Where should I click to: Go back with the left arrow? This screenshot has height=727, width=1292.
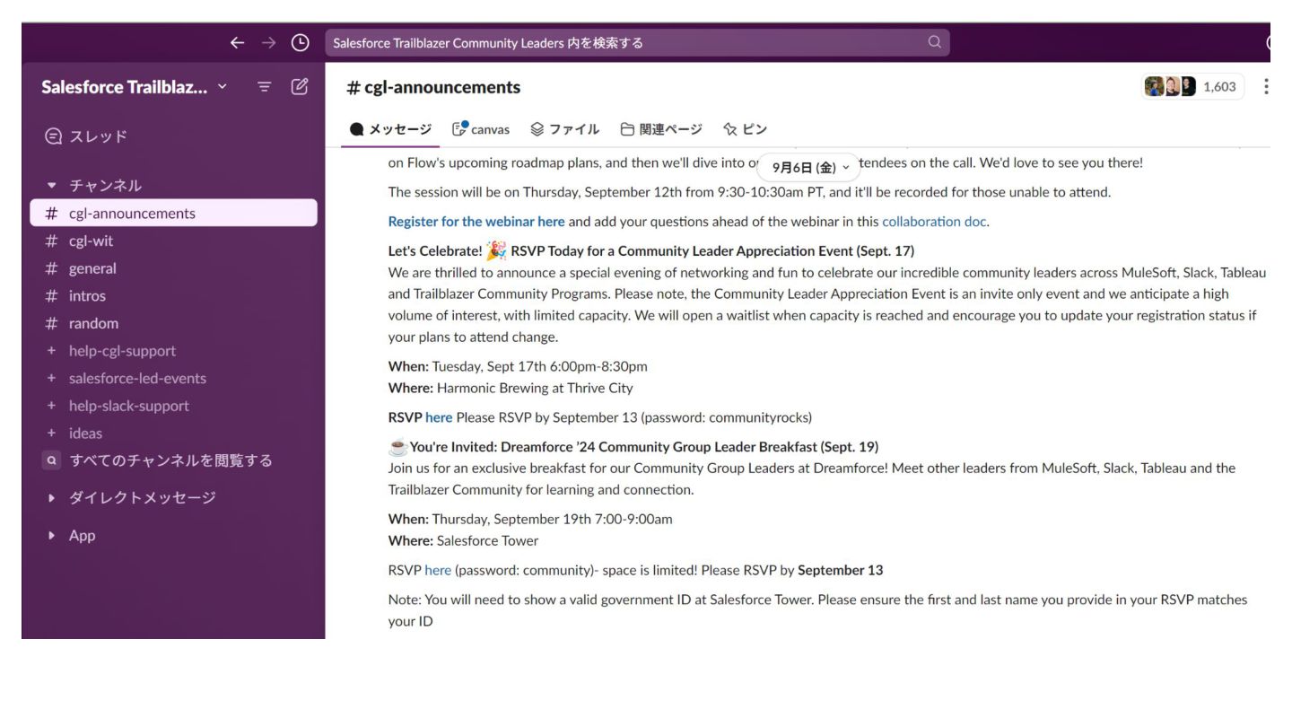tap(238, 42)
